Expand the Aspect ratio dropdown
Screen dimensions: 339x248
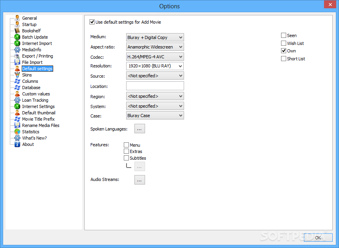pyautogui.click(x=155, y=47)
